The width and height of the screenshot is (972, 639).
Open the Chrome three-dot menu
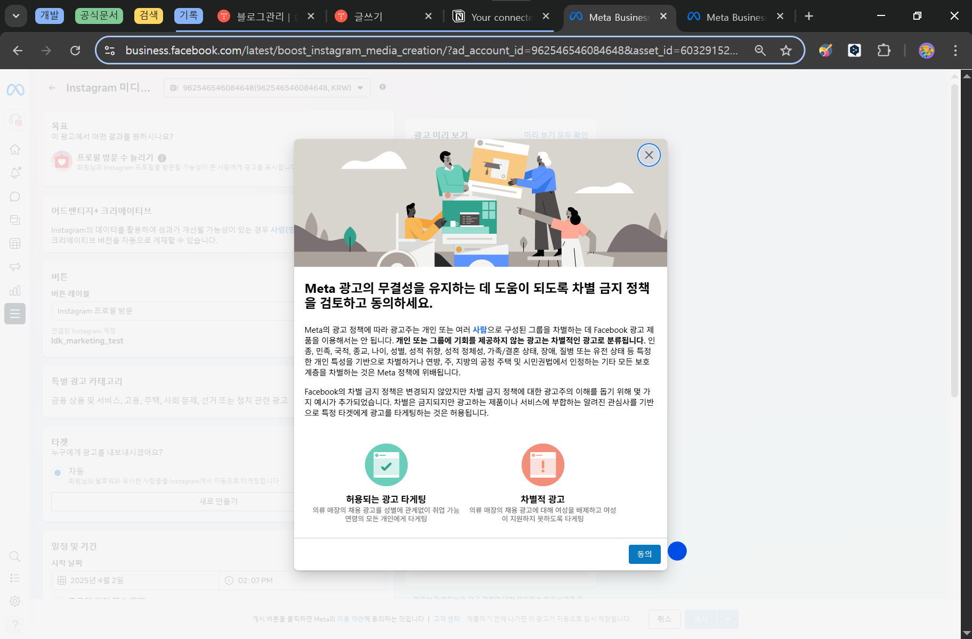coord(955,51)
